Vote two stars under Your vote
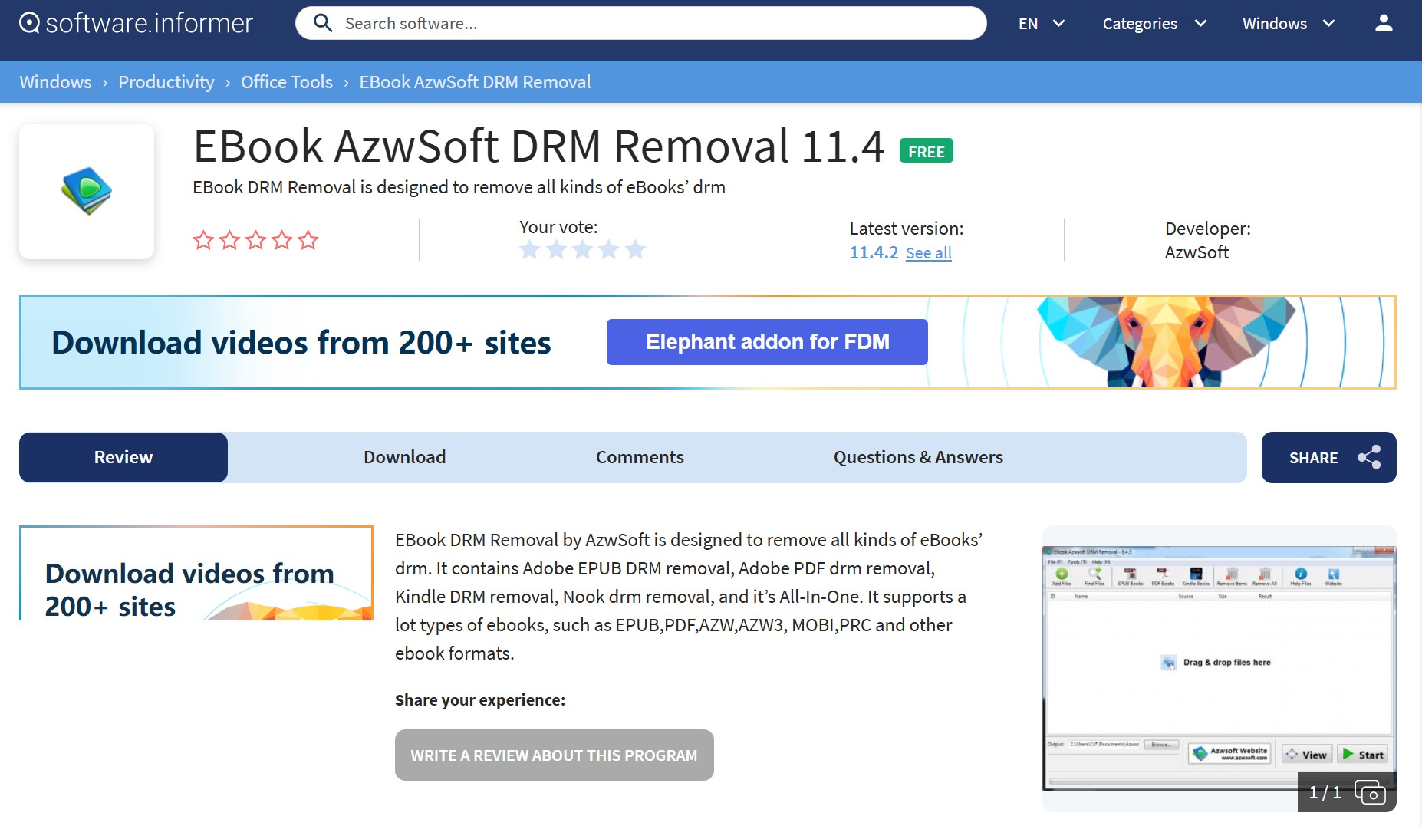This screenshot has height=826, width=1422. tap(557, 249)
